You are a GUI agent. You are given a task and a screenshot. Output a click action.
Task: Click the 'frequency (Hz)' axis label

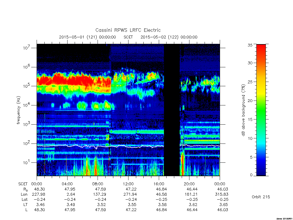click(19, 110)
